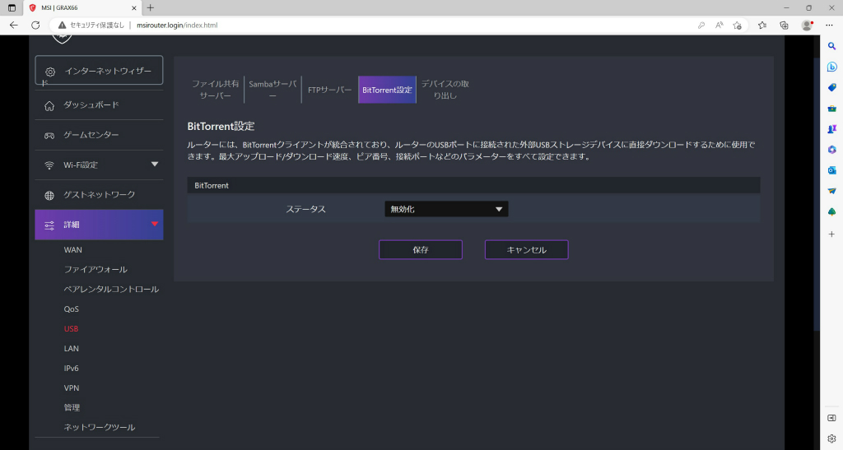843x450 pixels.
Task: Open the Tools briefcase sidebar icon
Action: pos(831,109)
